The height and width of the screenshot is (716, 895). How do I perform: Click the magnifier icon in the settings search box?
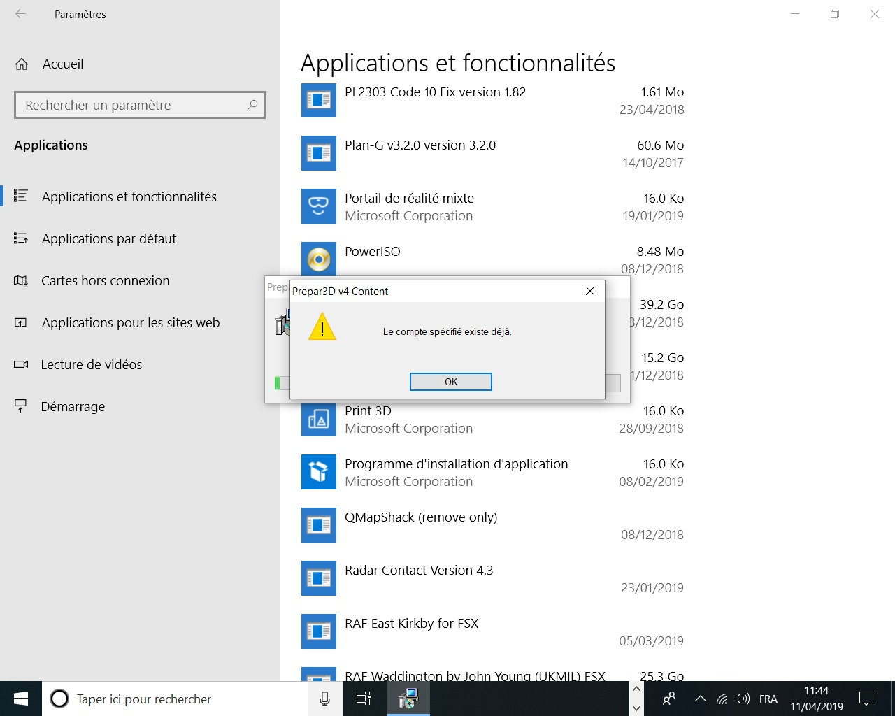point(252,105)
